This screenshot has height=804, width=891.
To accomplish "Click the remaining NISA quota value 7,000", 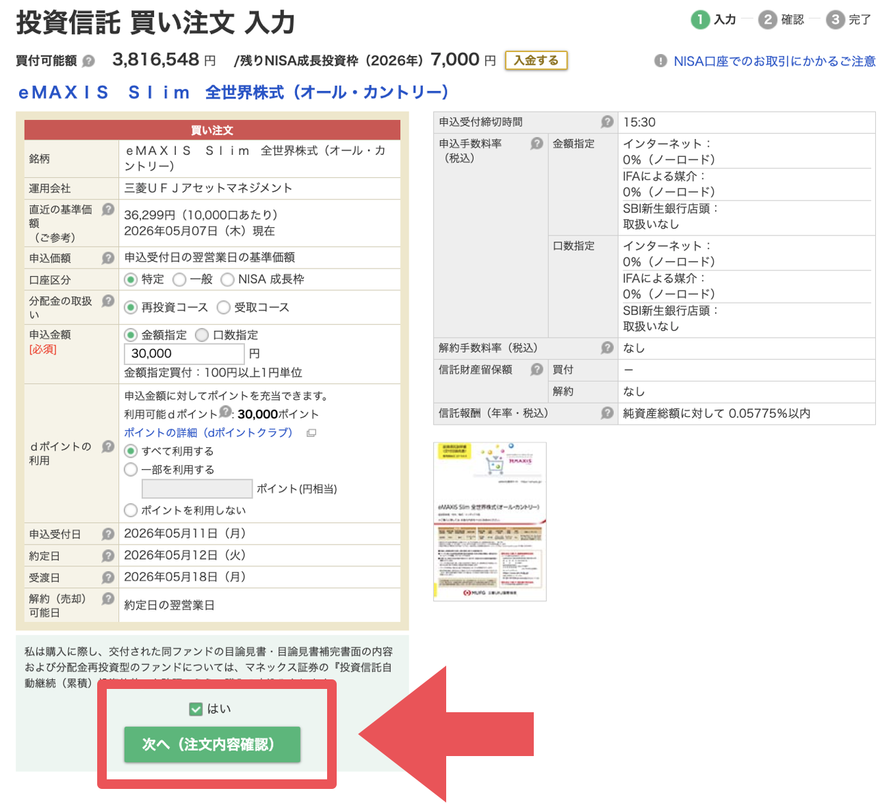I will [455, 60].
